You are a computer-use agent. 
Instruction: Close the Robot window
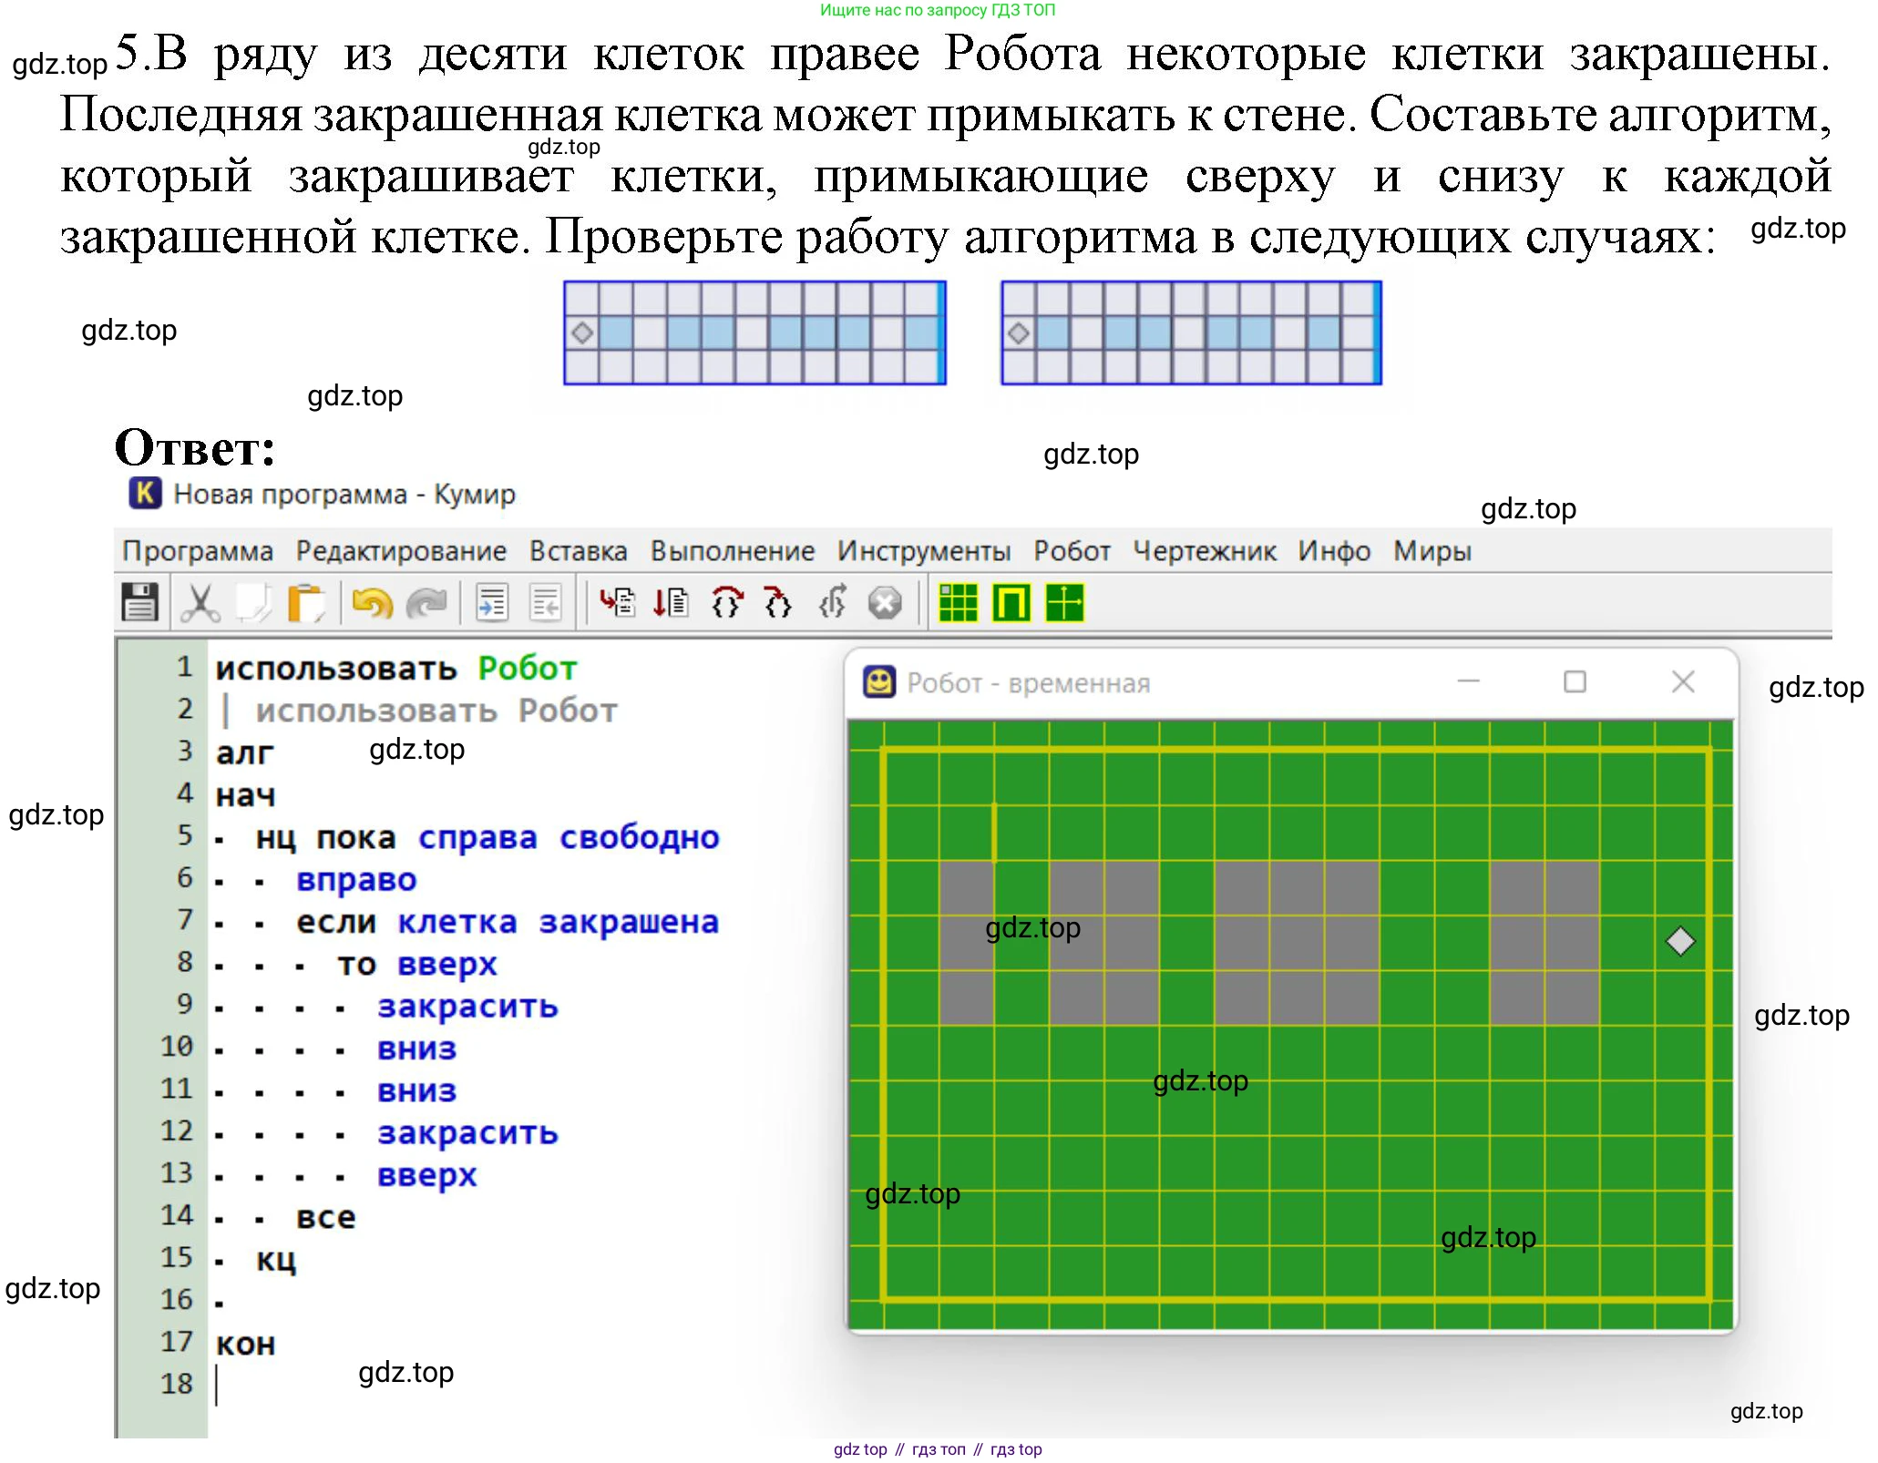coord(1683,681)
